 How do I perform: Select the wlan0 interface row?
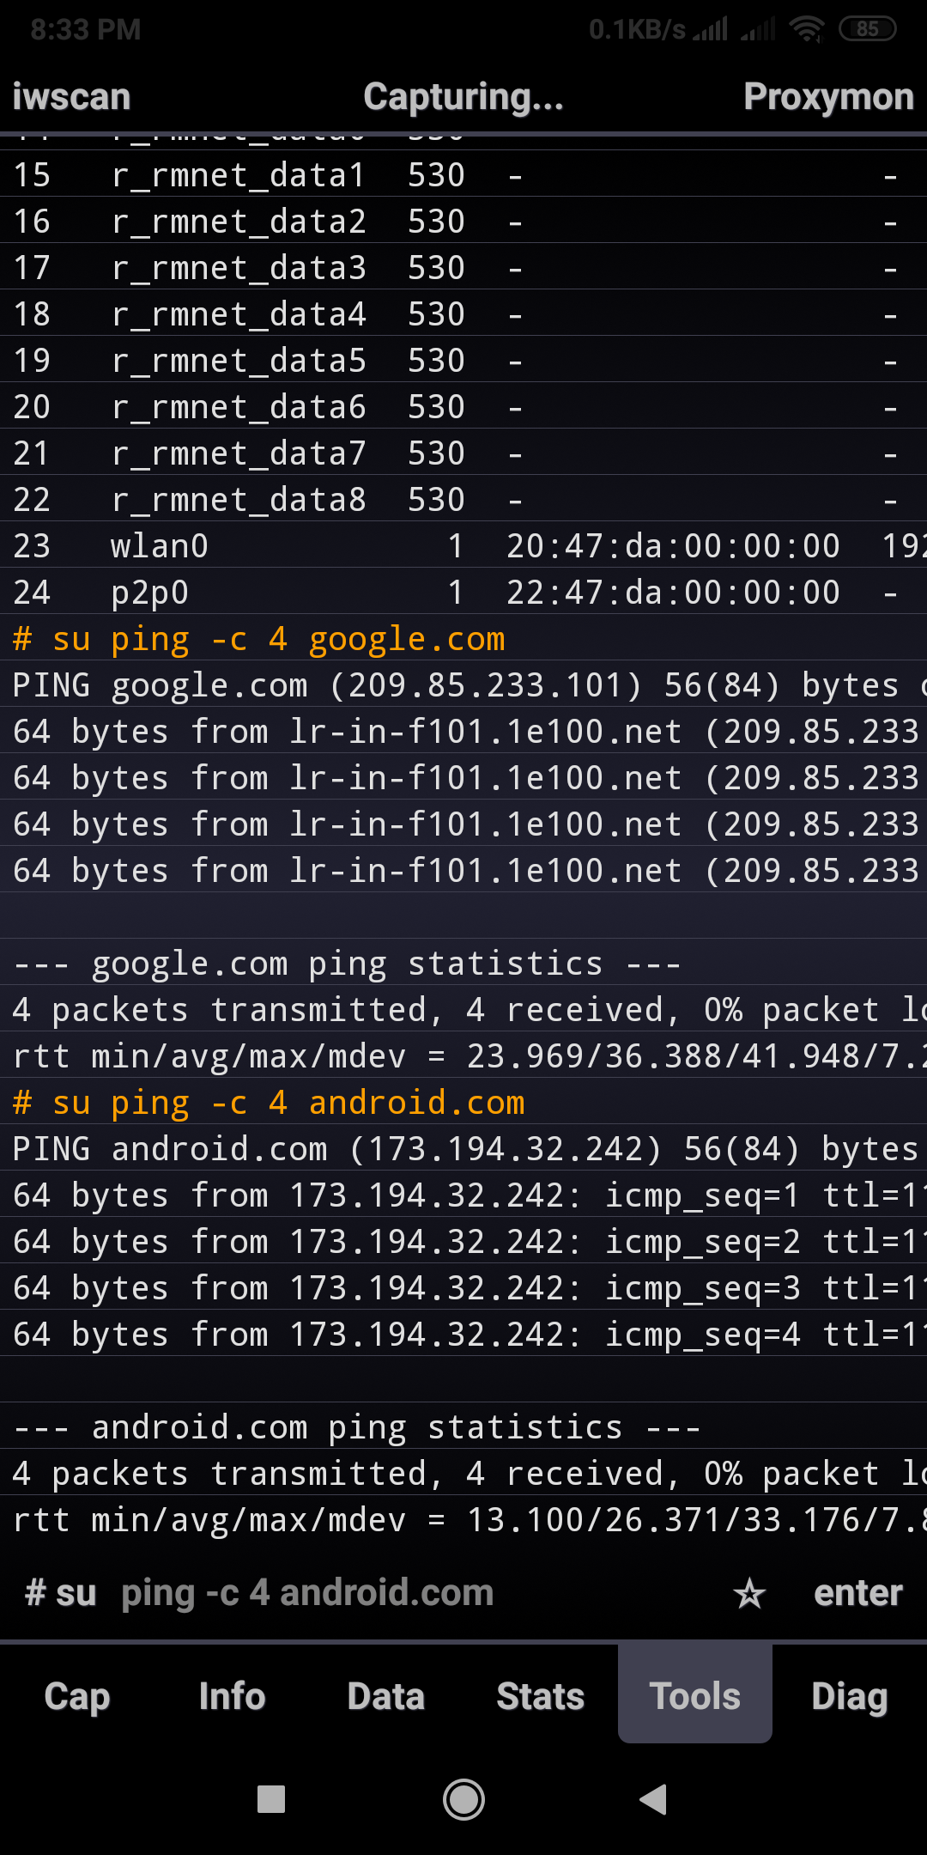[x=160, y=546]
